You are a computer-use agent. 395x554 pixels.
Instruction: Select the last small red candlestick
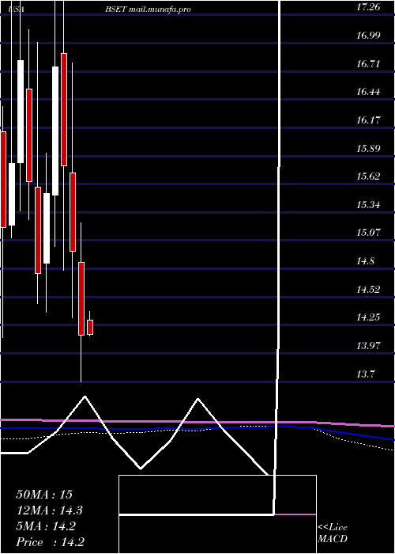tap(90, 327)
